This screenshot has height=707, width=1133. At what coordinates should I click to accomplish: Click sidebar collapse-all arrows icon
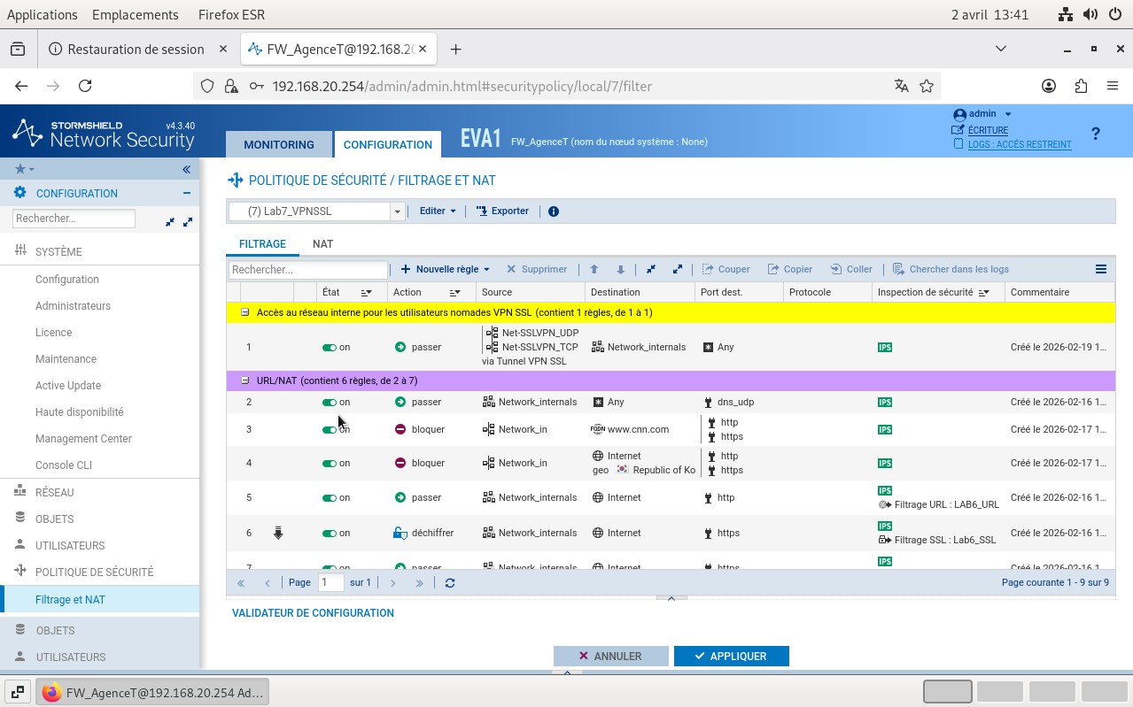click(170, 222)
